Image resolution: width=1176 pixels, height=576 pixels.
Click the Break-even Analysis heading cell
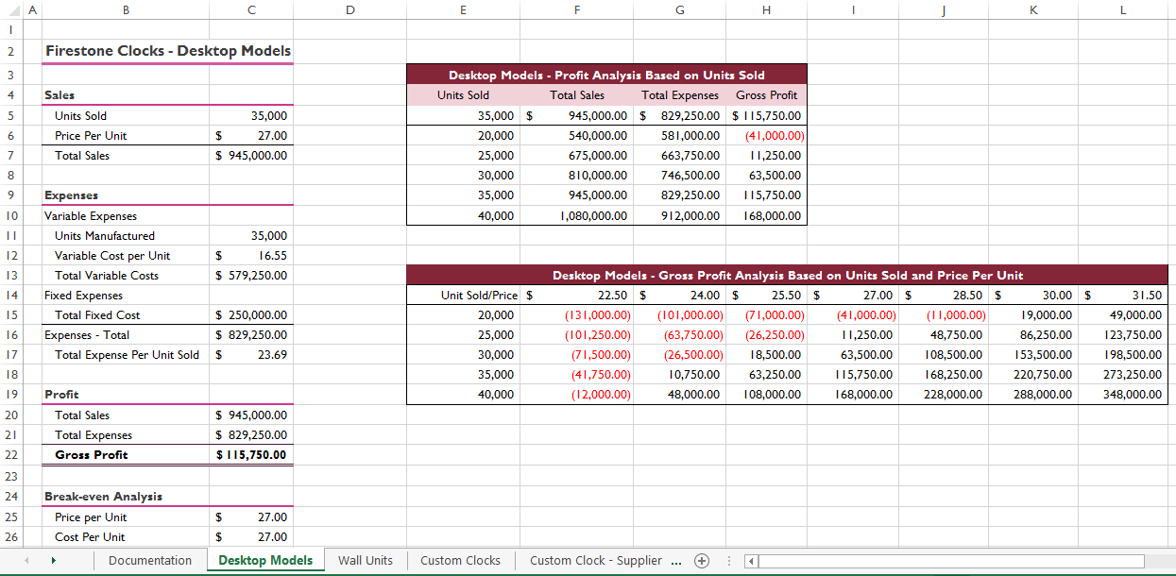126,496
